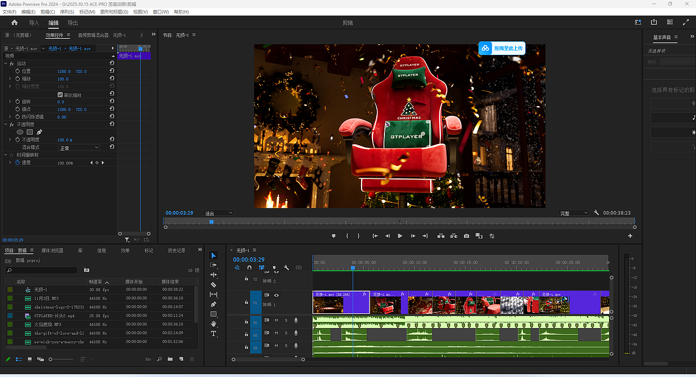Expand the 防闪烁滤镜 property
This screenshot has width=696, height=377.
point(10,117)
